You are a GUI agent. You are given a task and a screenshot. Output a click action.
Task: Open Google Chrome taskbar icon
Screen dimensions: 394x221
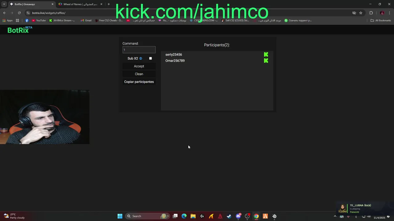pos(256,216)
